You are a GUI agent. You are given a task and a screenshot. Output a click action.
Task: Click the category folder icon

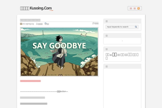tap(46, 24)
